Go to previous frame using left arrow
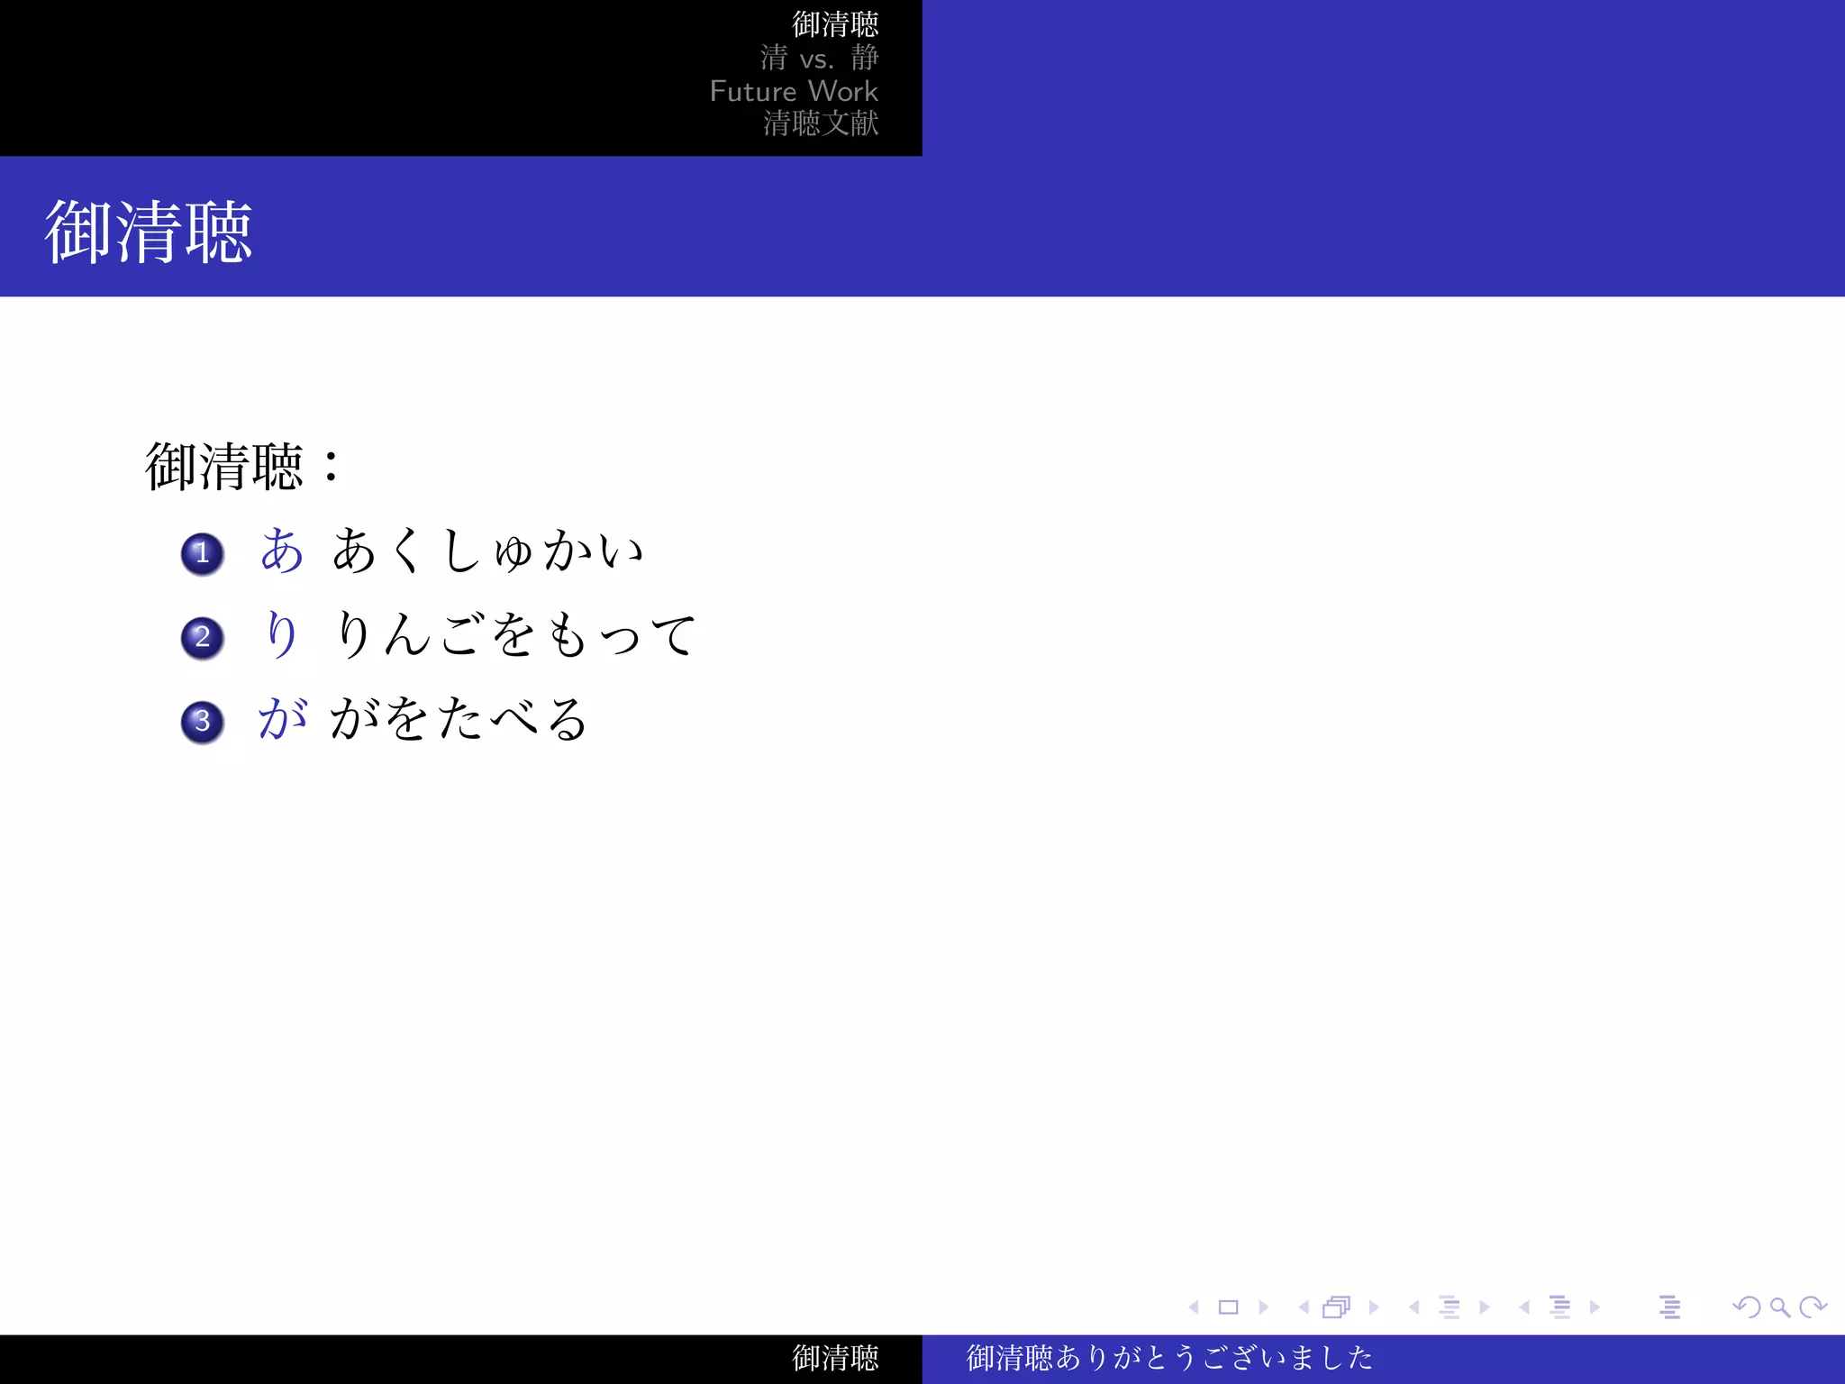The height and width of the screenshot is (1384, 1845). tap(1304, 1307)
